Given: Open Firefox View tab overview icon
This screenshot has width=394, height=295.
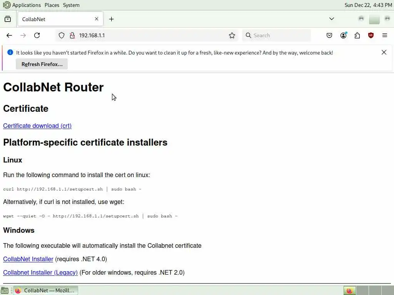Looking at the screenshot, I should [x=8, y=19].
